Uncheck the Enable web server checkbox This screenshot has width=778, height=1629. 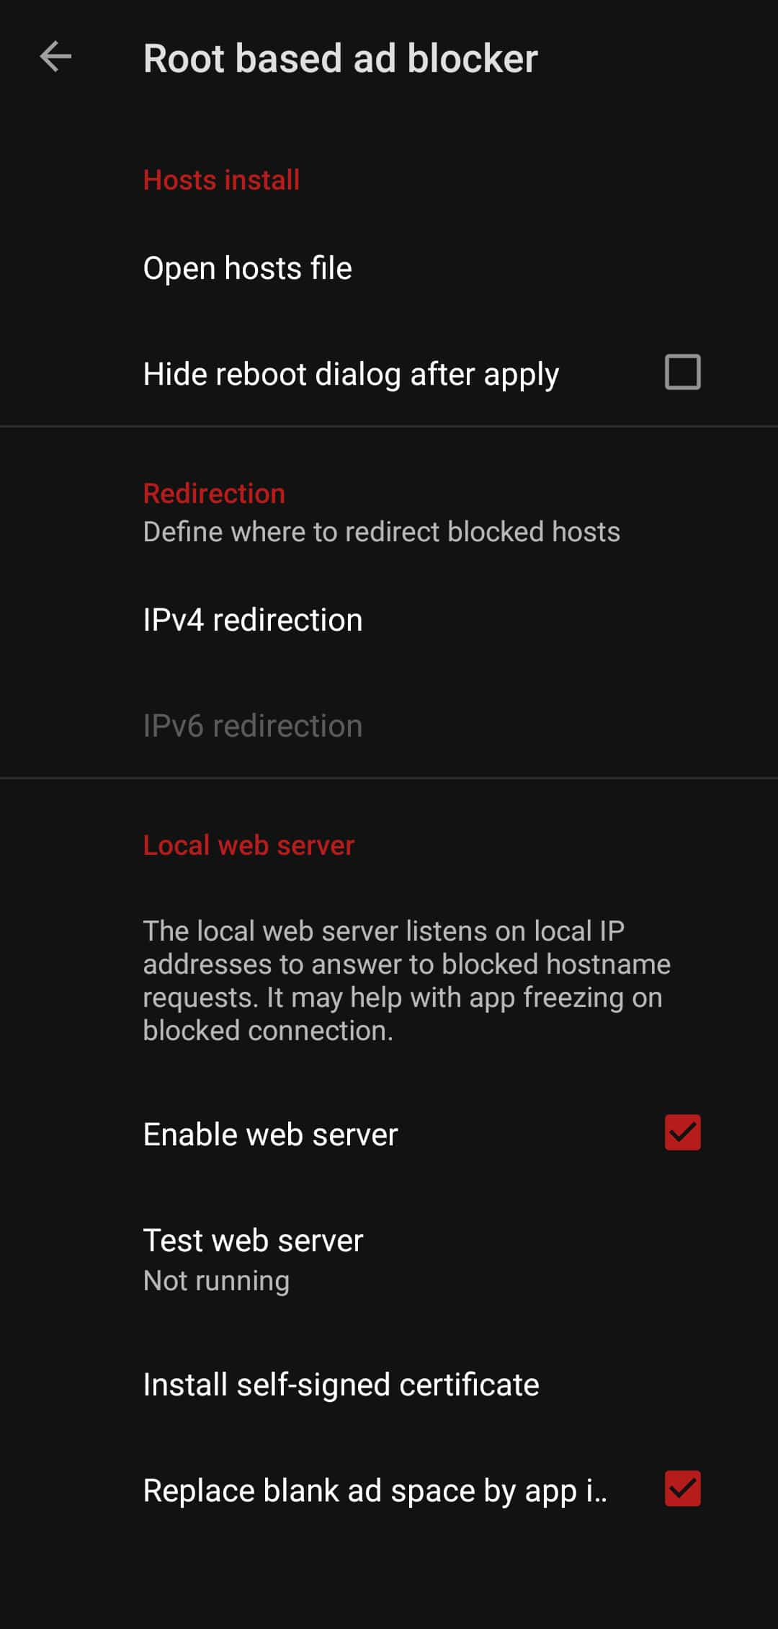[682, 1132]
